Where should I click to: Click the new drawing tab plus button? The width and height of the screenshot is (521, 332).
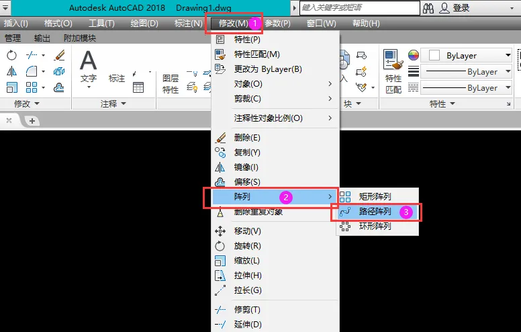click(x=31, y=120)
